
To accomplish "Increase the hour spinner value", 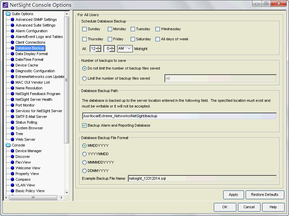I will tap(98, 47).
